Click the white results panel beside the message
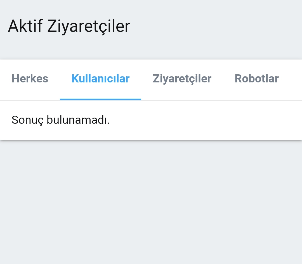This screenshot has width=302, height=264. click(207, 120)
